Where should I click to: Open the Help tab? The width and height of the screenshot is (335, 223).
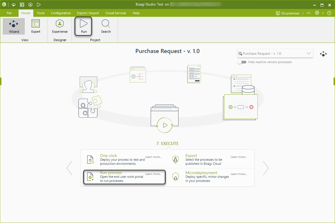(136, 13)
